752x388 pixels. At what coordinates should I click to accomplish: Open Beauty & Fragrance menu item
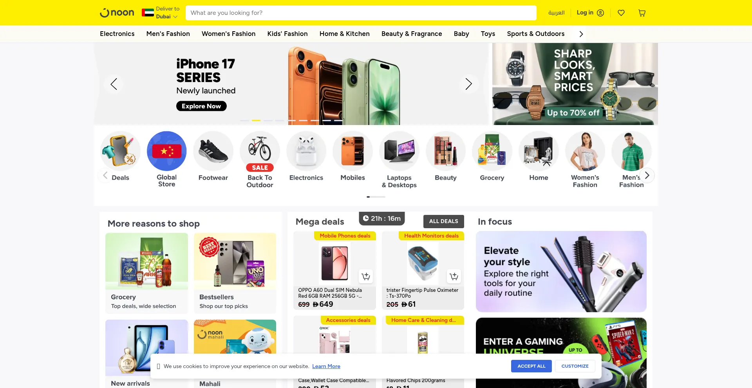click(x=412, y=34)
